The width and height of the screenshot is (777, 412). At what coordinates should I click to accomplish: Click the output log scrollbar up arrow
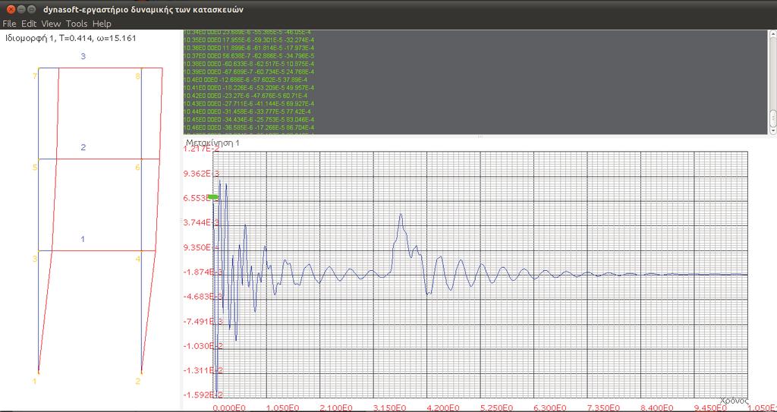(772, 34)
